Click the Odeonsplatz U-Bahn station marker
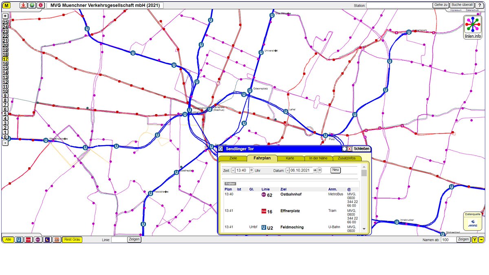The height and width of the screenshot is (275, 489). (250, 90)
